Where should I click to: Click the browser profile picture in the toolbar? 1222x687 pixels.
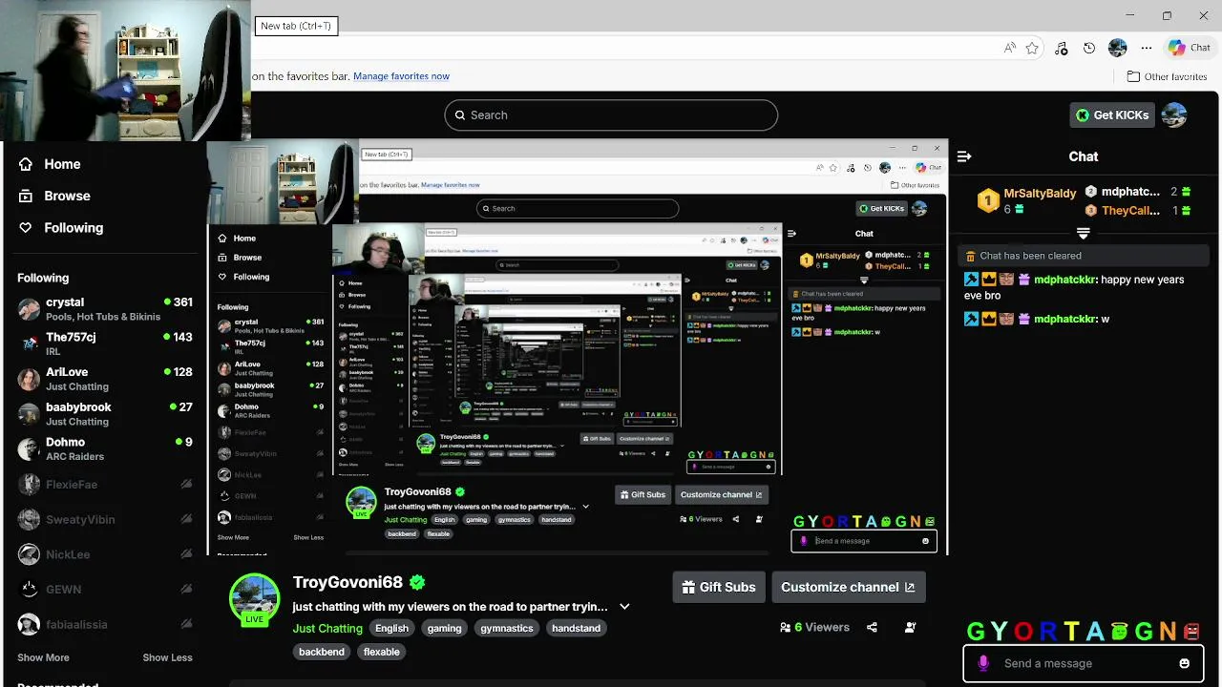coord(1118,48)
